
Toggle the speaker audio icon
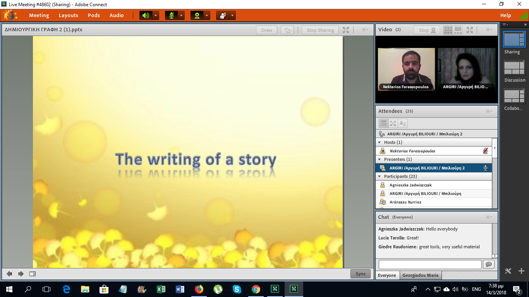(146, 15)
